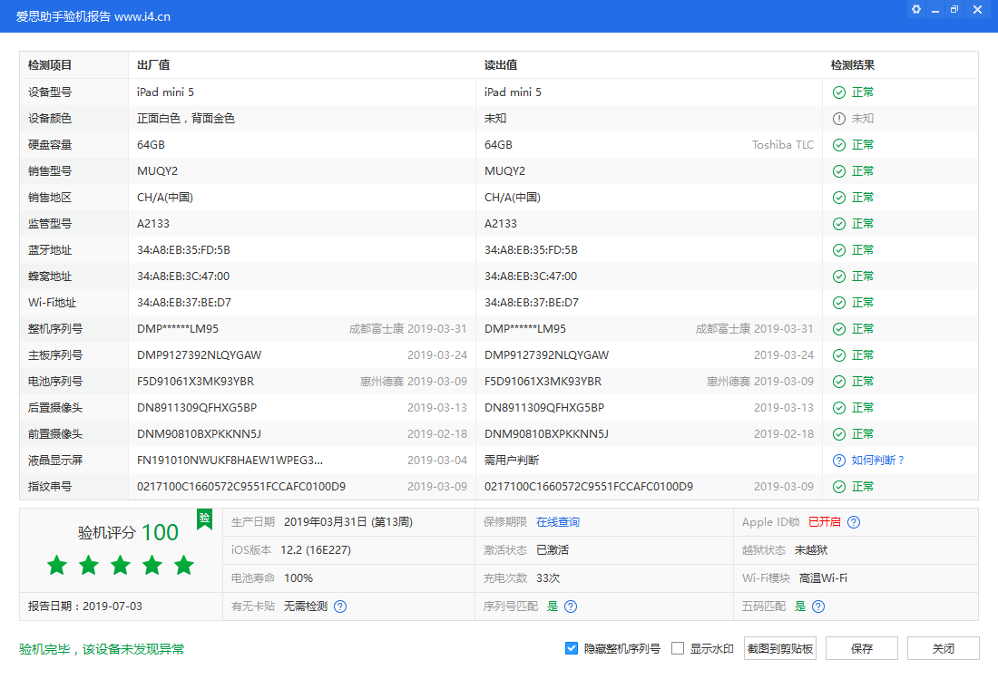Click the Toshiba TLC label on 硬盘容量 row
998x679 pixels.
click(782, 144)
